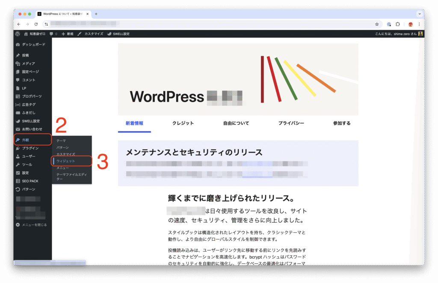Screen dimensions: 438x283
Task: Go back with the browser back arrow
Action: (19, 24)
